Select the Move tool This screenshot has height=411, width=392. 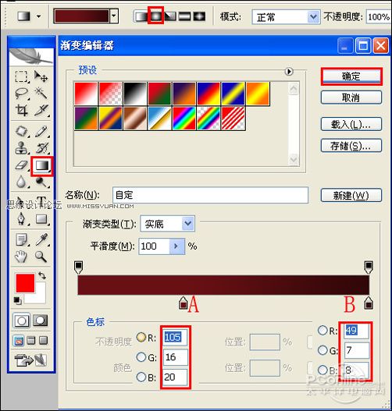(x=41, y=76)
